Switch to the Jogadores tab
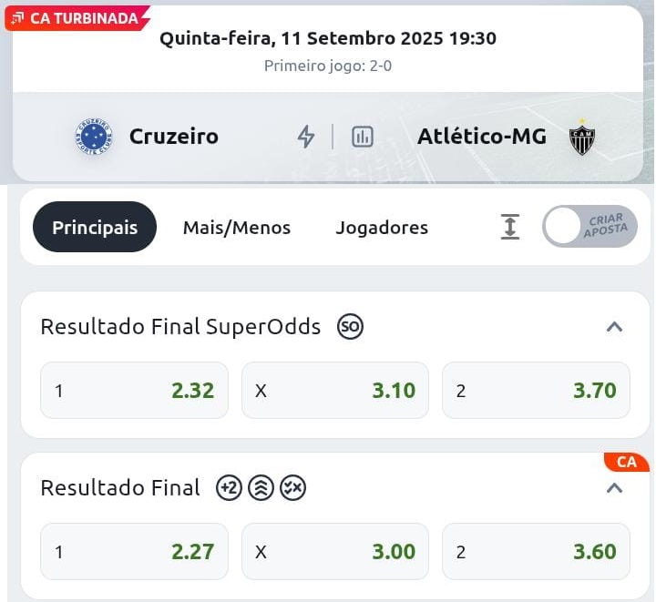The image size is (656, 602). tap(382, 228)
